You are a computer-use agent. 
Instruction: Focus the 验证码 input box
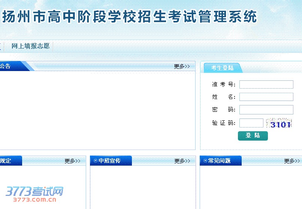(x=251, y=123)
